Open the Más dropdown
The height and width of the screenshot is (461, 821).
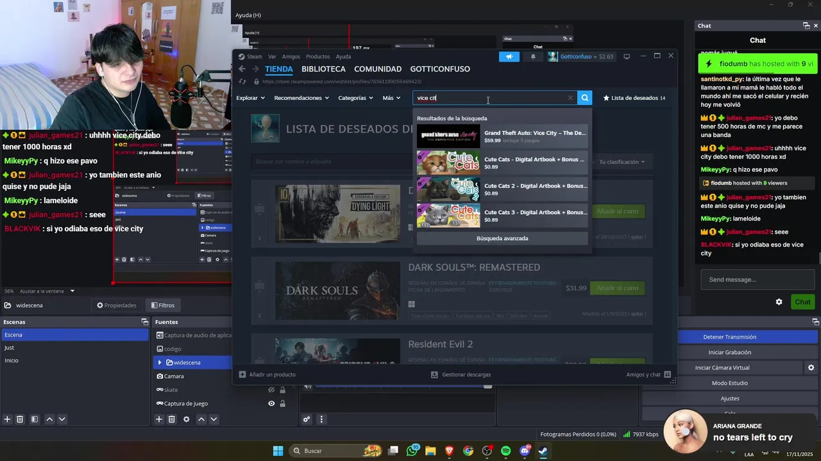point(391,98)
